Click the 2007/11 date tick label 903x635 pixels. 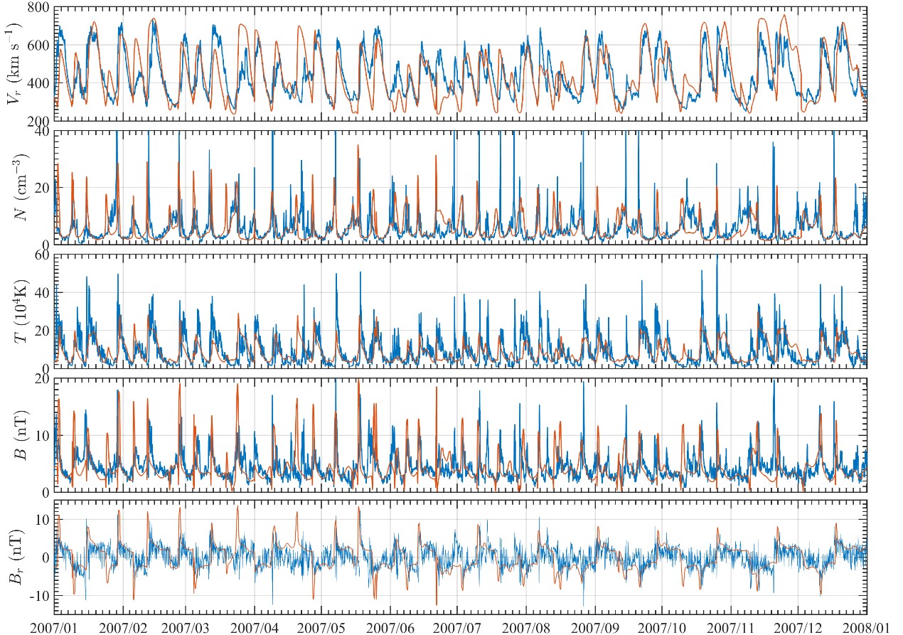coord(730,626)
